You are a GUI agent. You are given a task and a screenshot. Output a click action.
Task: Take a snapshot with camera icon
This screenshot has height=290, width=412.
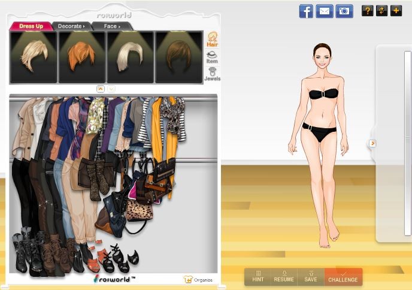(344, 11)
